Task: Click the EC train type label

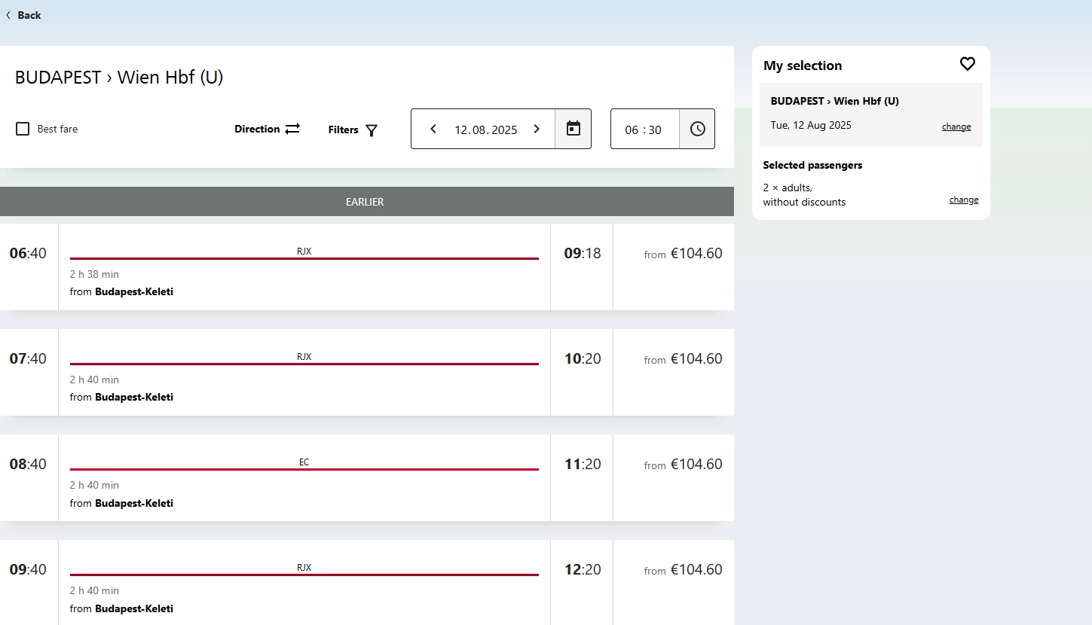Action: click(x=304, y=462)
